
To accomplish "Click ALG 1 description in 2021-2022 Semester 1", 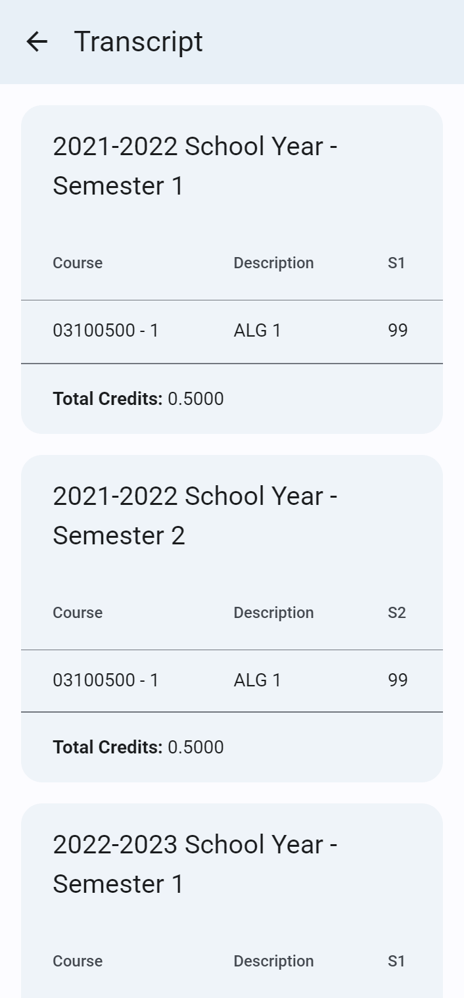I will [x=257, y=330].
